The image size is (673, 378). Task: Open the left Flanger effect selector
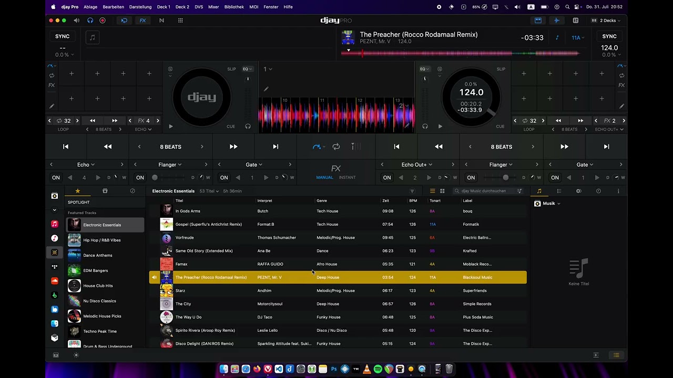coord(170,165)
